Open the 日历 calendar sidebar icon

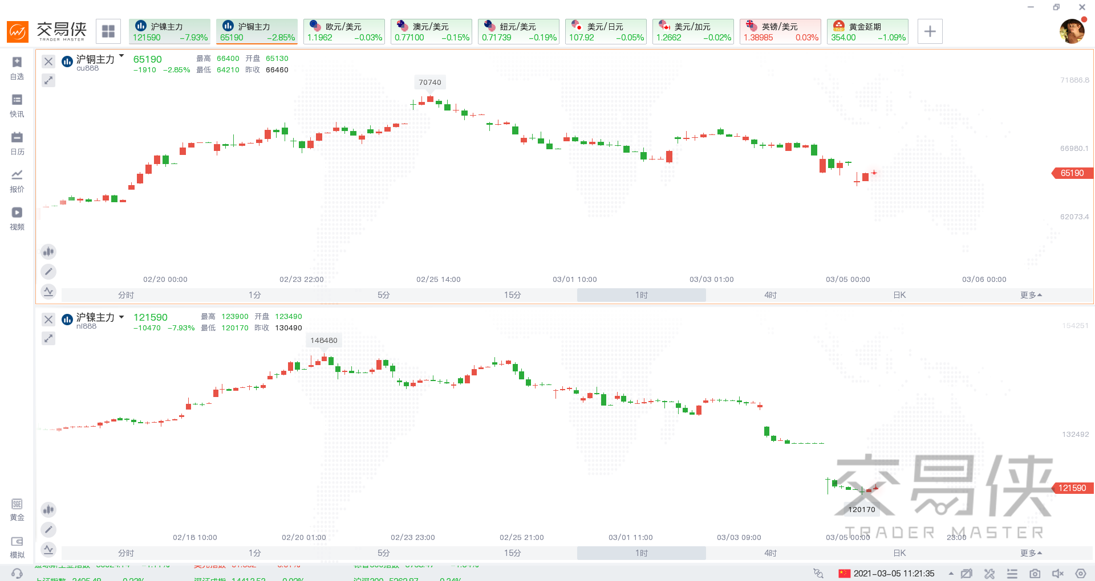tap(17, 144)
